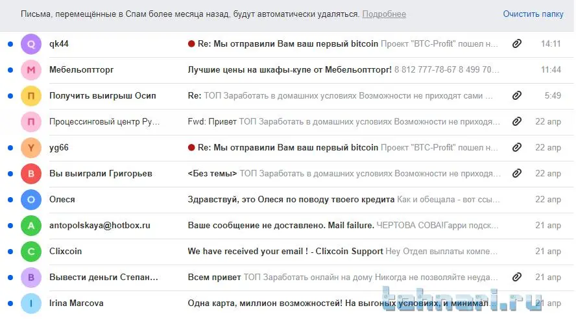Click the qk44 sender avatar
Screen dimensions: 576x332
(31, 44)
